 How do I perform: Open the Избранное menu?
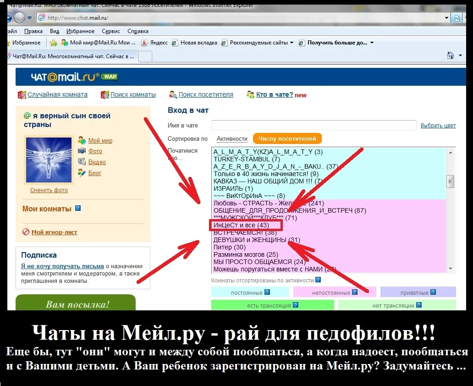tap(80, 31)
